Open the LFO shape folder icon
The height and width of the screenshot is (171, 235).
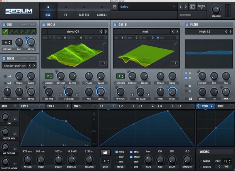click(105, 153)
